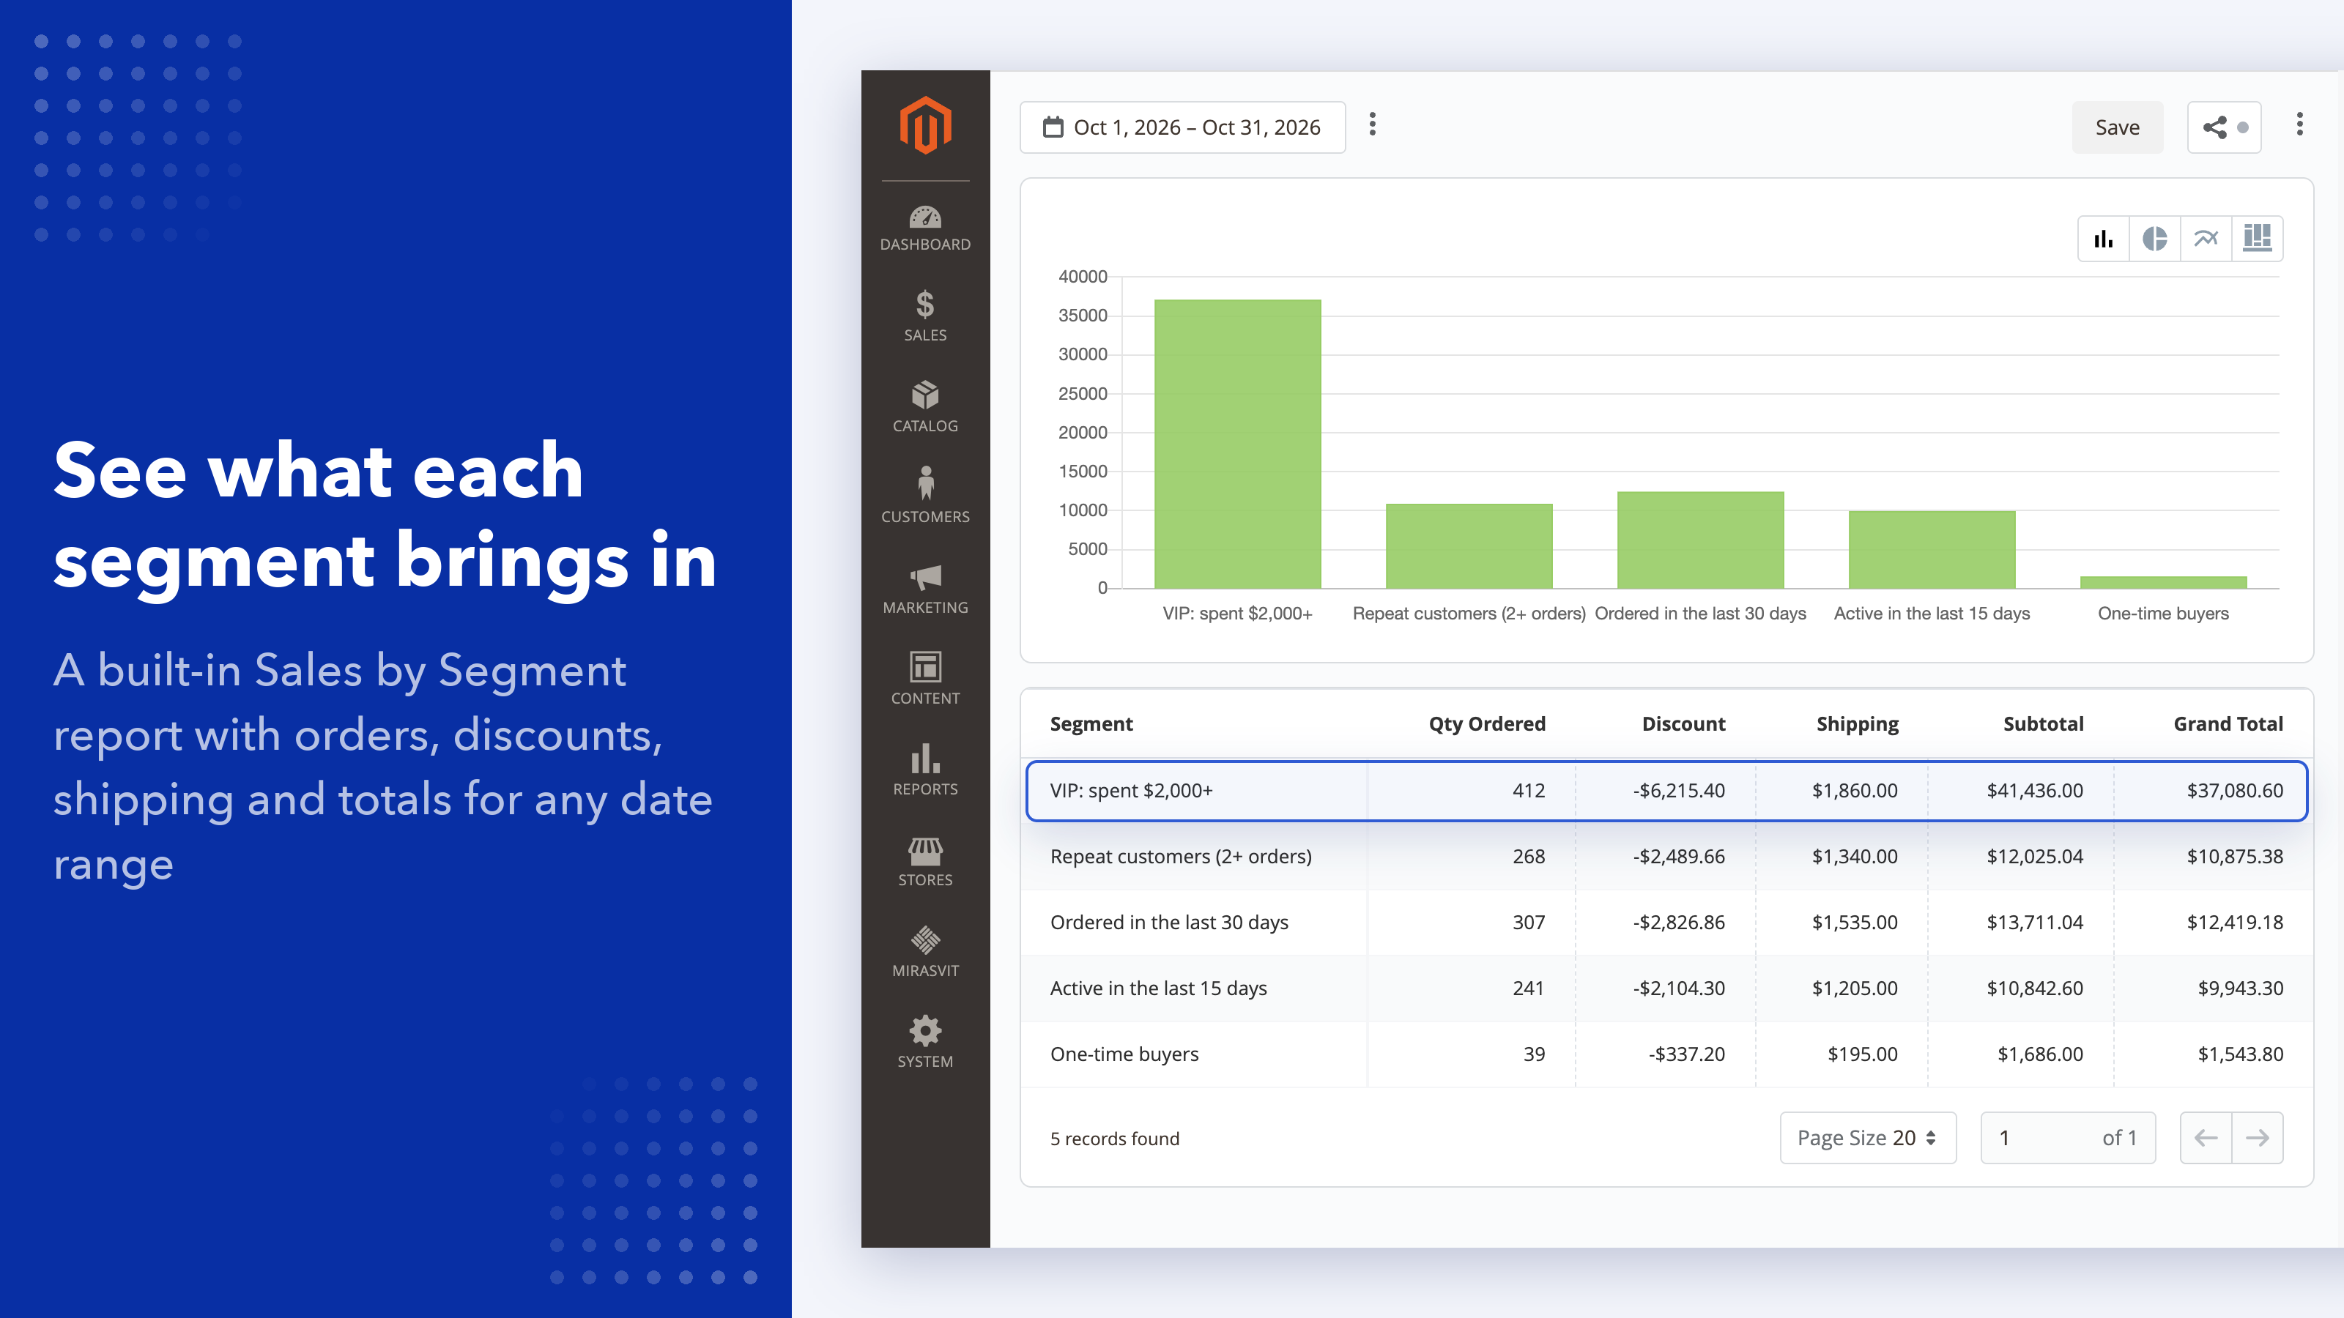Sort by the Subtotal column header
The image size is (2344, 1318).
[x=2043, y=724]
